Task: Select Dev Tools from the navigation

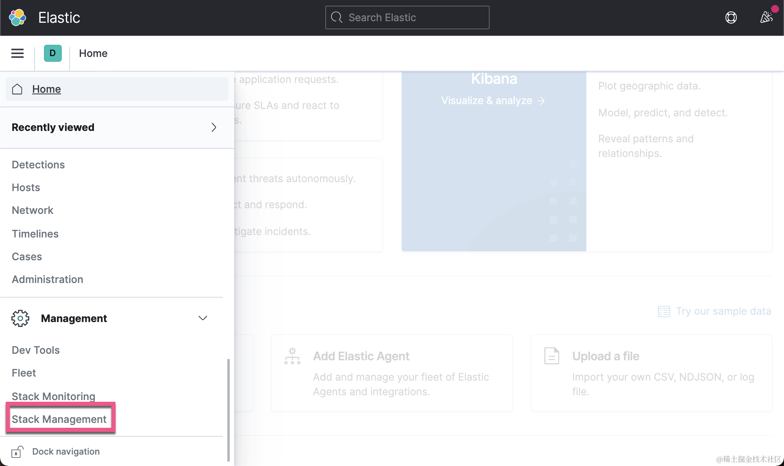Action: tap(36, 350)
